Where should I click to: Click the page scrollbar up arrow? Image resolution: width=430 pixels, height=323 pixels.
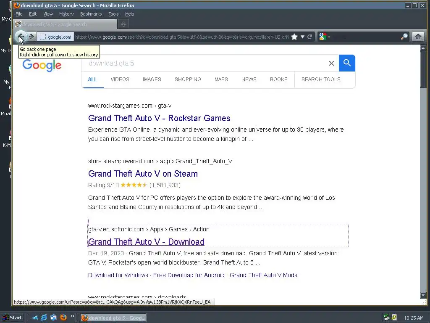point(423,48)
